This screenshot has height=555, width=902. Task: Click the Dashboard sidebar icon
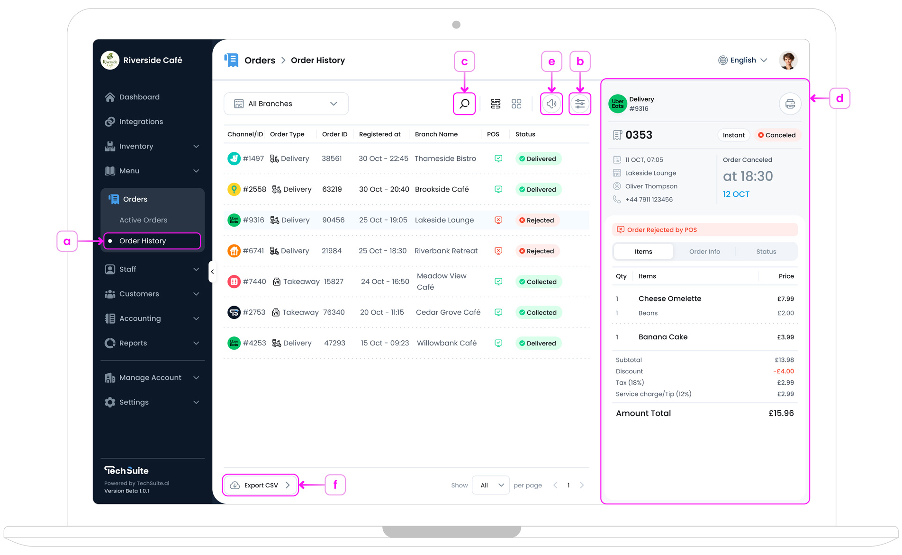(x=109, y=97)
